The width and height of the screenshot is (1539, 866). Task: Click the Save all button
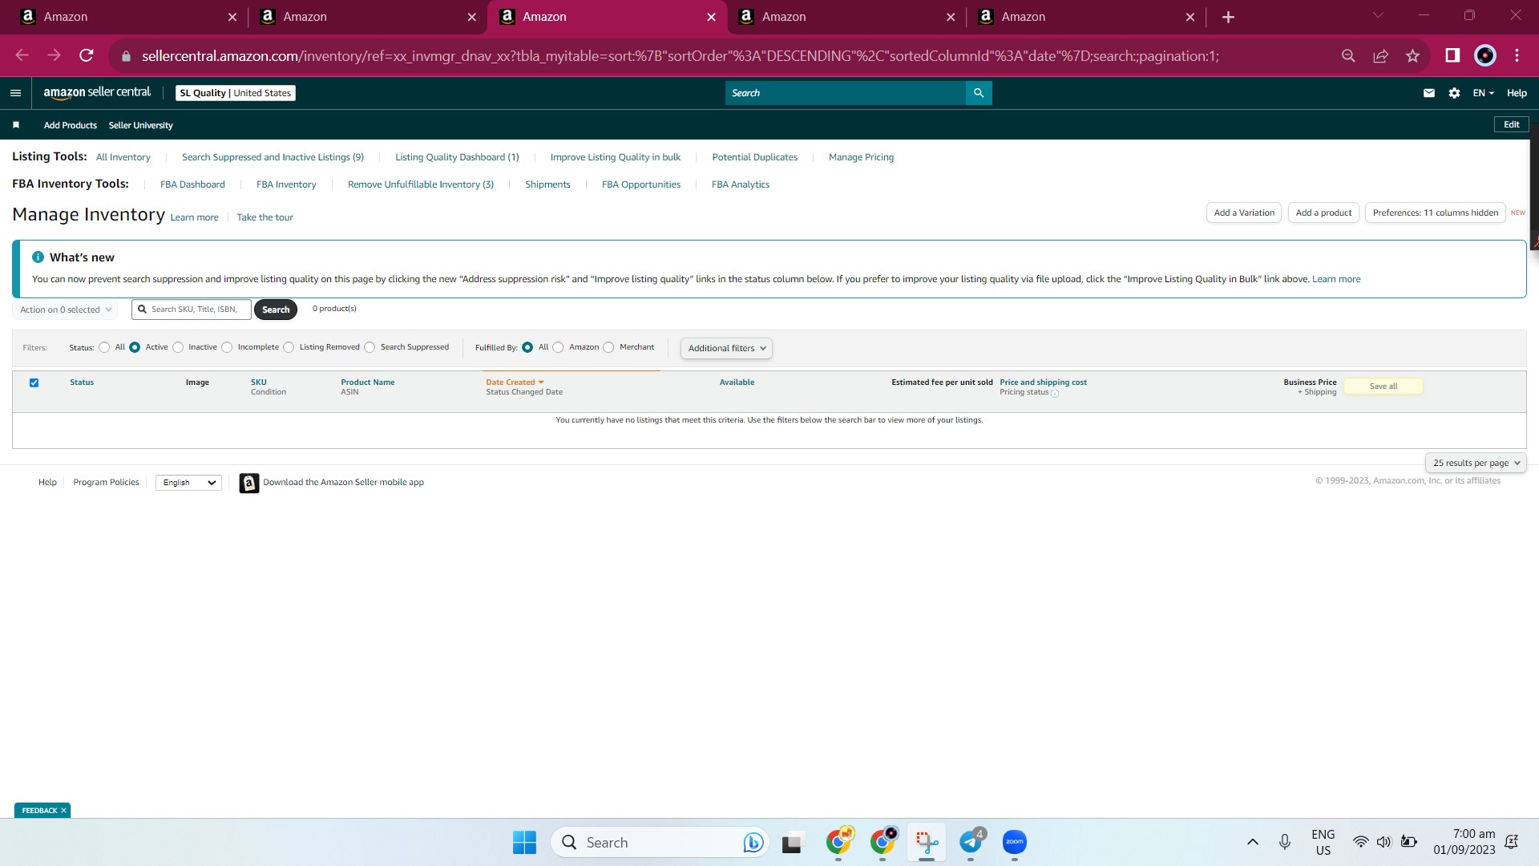click(x=1383, y=386)
